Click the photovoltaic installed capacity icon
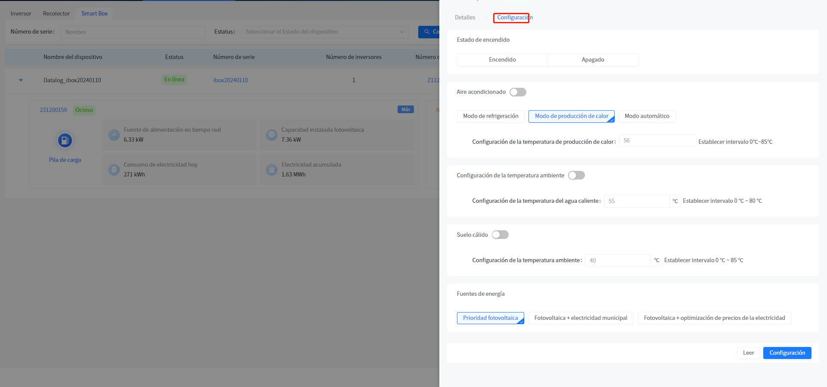Image resolution: width=827 pixels, height=387 pixels. coord(271,135)
